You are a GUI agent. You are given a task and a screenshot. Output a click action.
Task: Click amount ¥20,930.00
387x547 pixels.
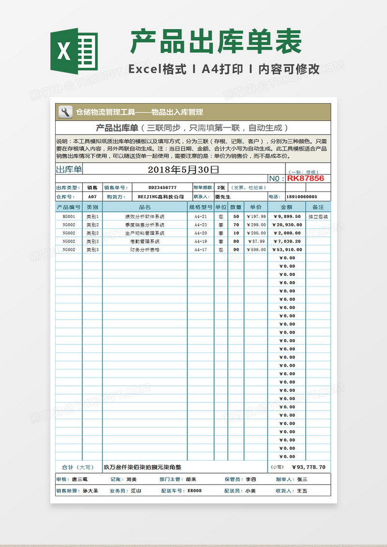click(286, 225)
